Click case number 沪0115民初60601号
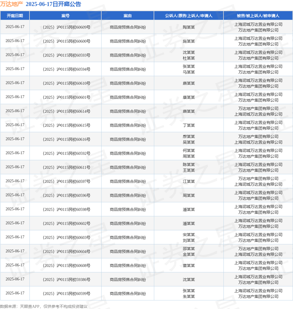Screen dimensions: 293x309 pos(67,97)
